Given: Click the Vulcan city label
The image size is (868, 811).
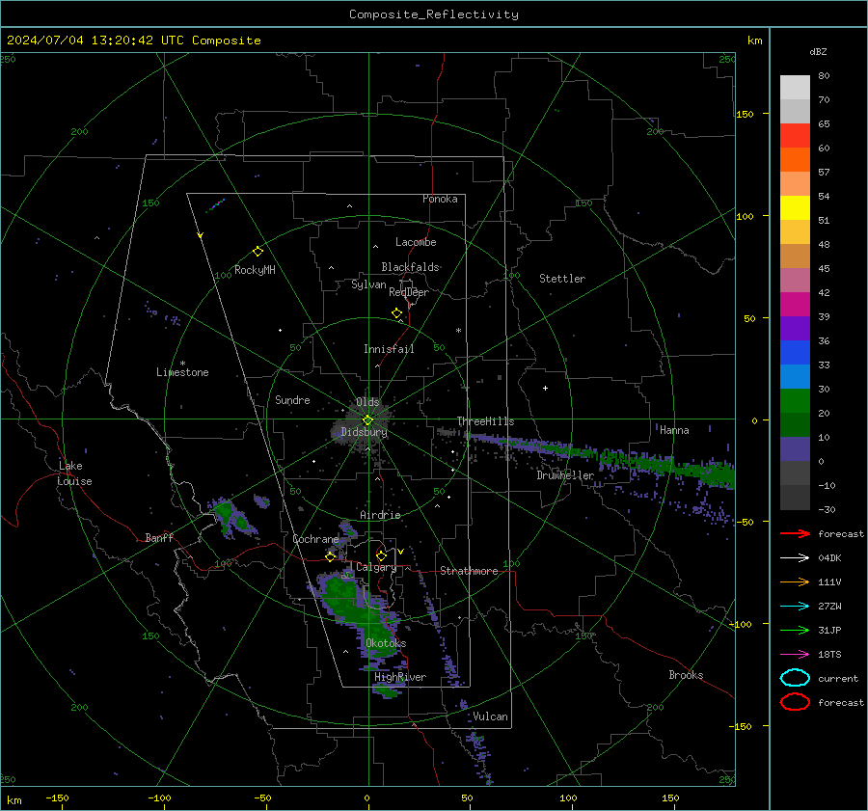Looking at the screenshot, I should pyautogui.click(x=490, y=716).
